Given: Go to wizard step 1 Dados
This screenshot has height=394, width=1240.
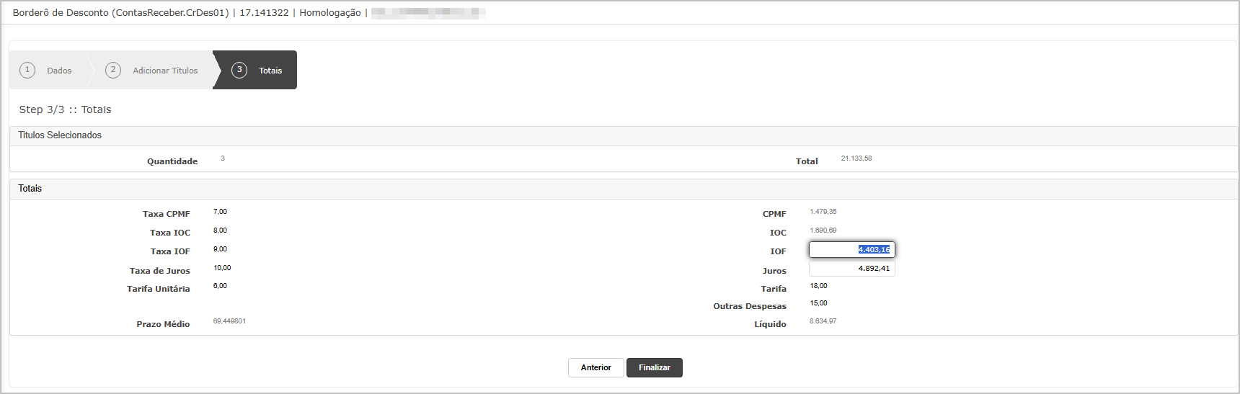Looking at the screenshot, I should (48, 70).
